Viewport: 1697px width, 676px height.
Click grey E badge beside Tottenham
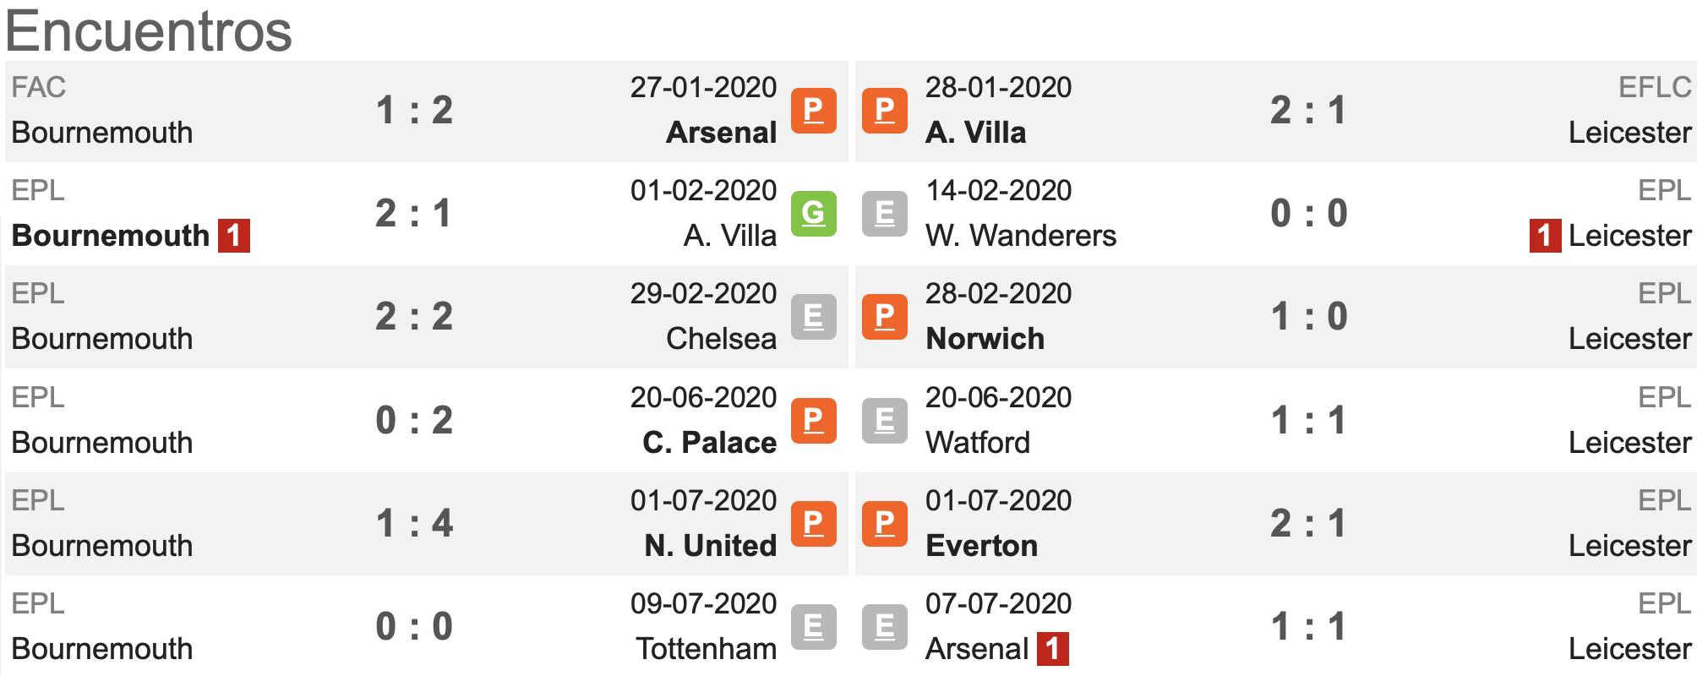tap(813, 627)
